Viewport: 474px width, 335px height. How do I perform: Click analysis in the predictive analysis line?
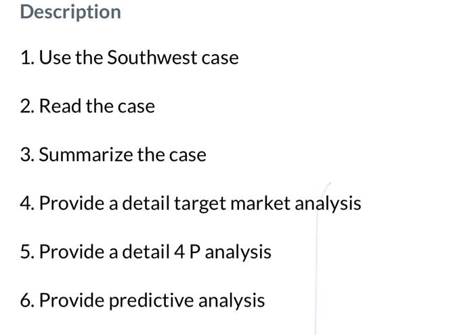232,301
